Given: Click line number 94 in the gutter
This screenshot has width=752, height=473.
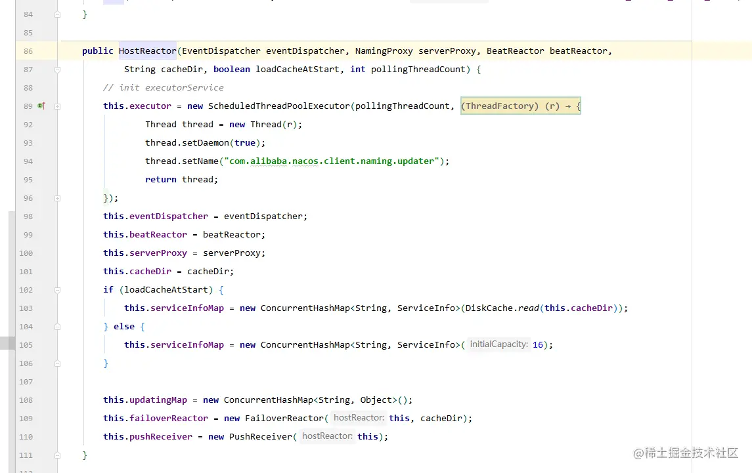Looking at the screenshot, I should click(x=28, y=161).
